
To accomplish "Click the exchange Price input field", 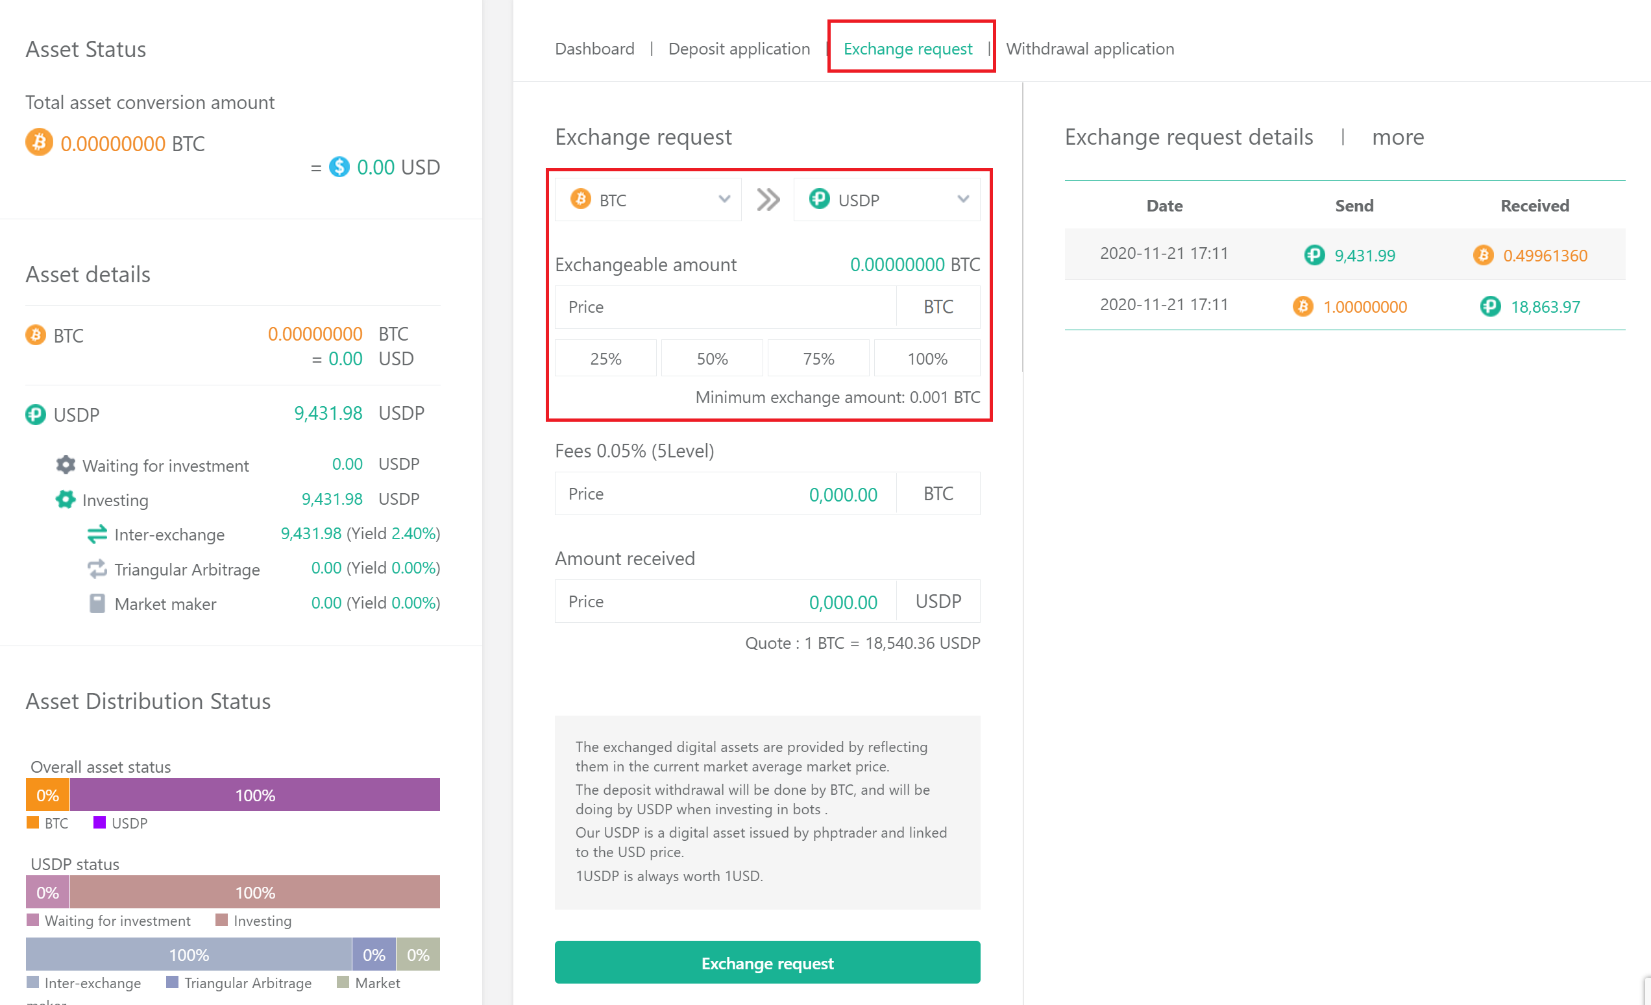I will point(725,307).
